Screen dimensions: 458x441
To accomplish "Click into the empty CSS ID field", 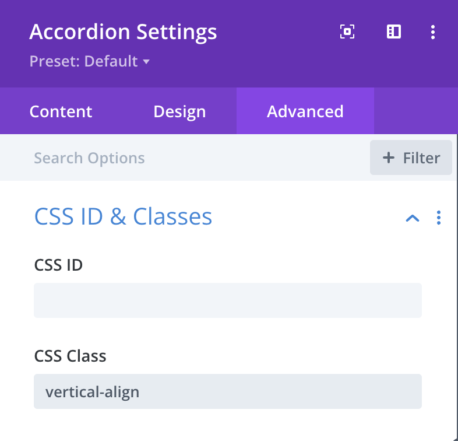I will point(228,300).
